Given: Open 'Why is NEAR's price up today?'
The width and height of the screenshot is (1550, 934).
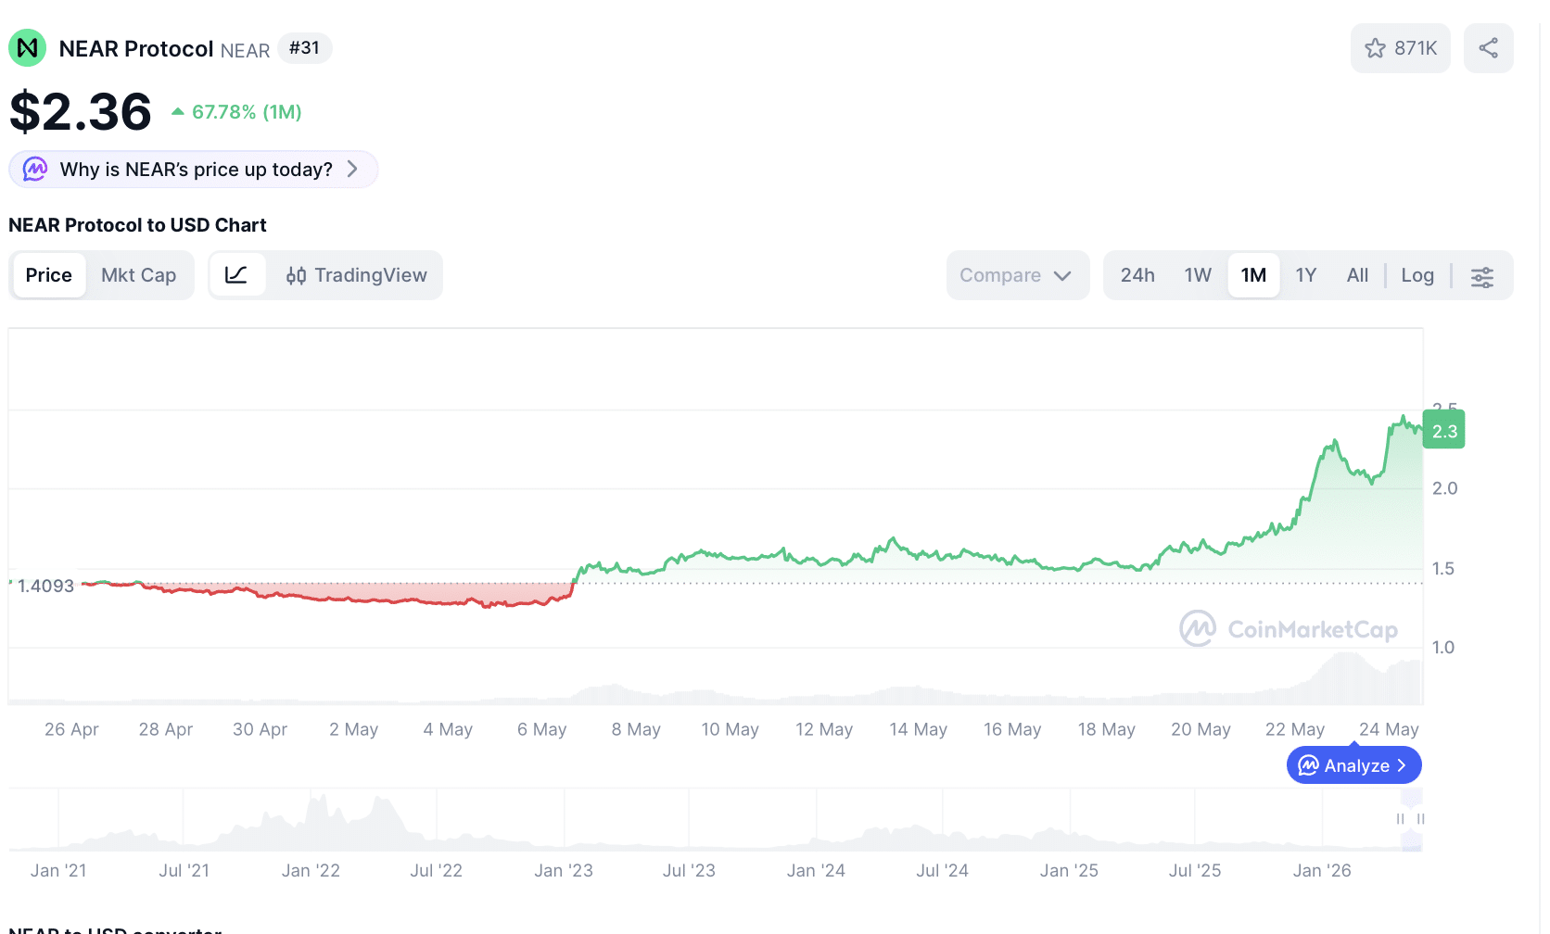Looking at the screenshot, I should [194, 170].
